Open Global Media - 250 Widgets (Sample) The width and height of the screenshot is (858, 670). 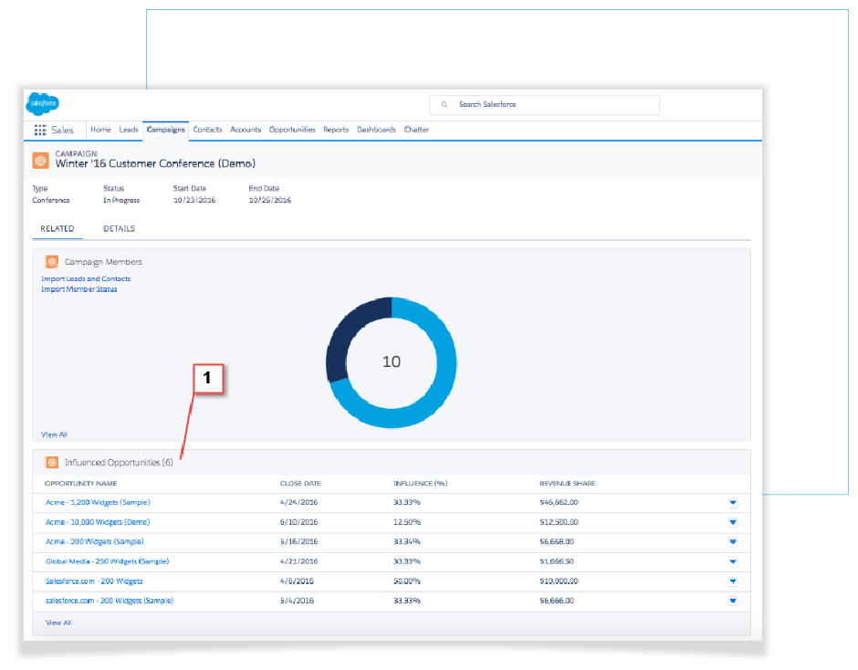pyautogui.click(x=108, y=561)
